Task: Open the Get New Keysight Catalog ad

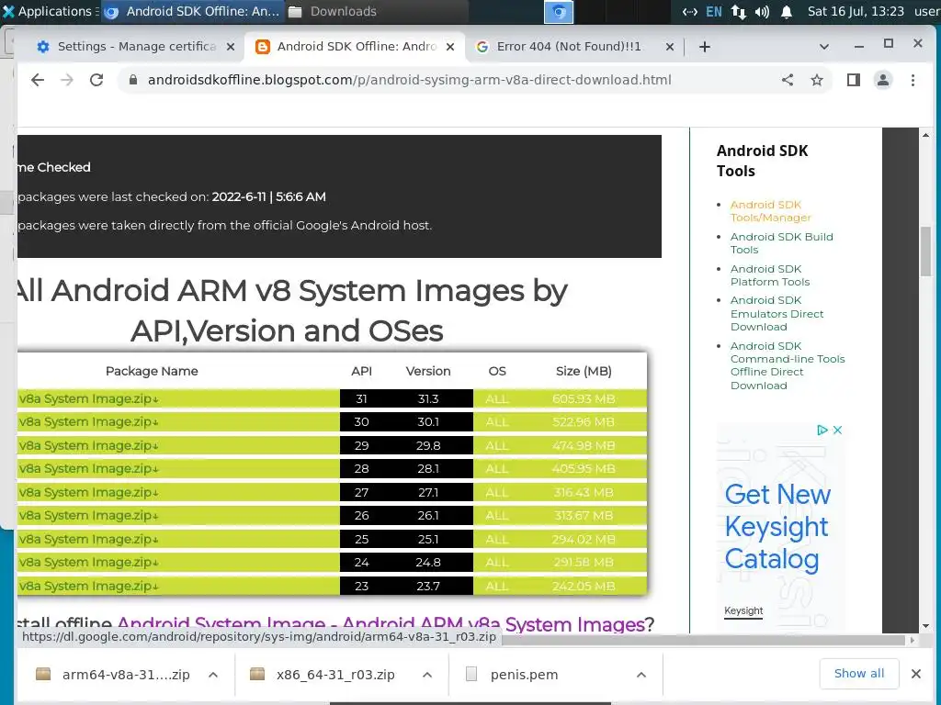Action: pyautogui.click(x=777, y=526)
